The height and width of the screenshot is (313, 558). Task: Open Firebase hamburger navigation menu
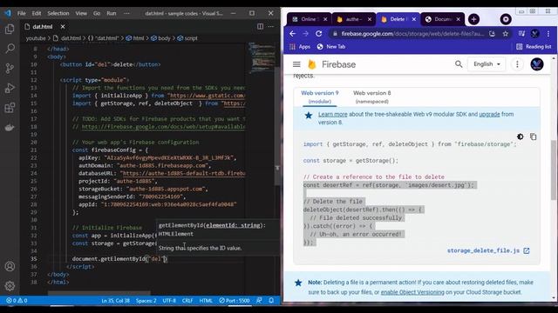pos(296,64)
